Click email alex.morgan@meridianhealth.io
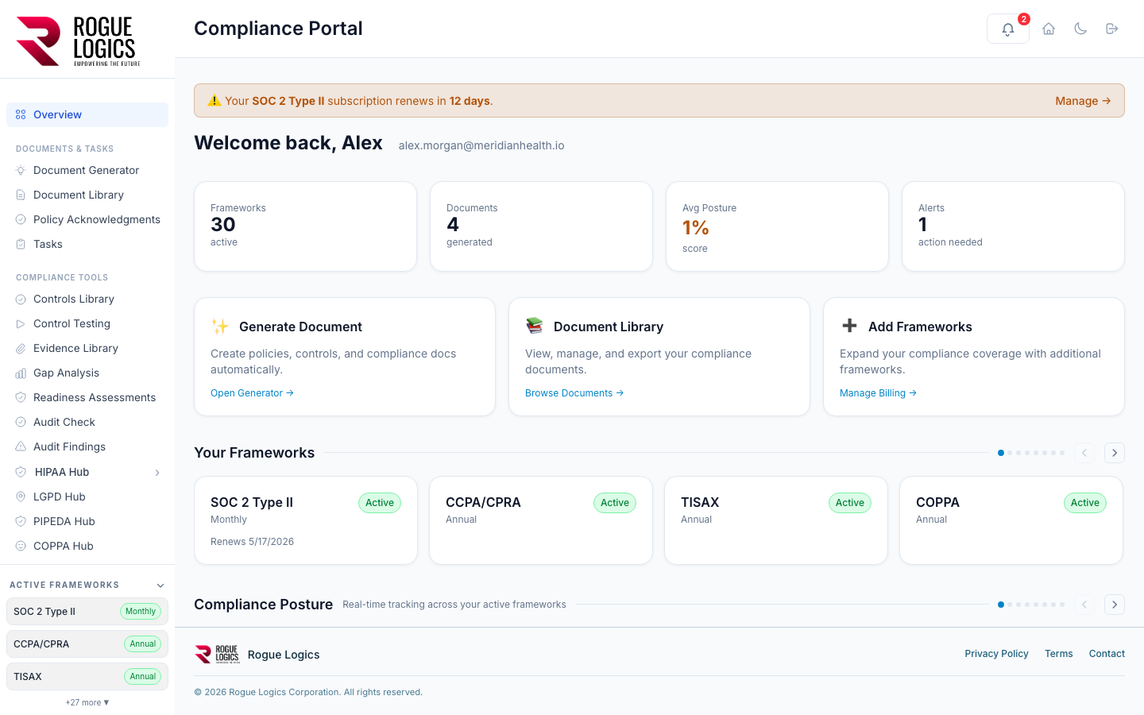The image size is (1144, 715). [481, 145]
